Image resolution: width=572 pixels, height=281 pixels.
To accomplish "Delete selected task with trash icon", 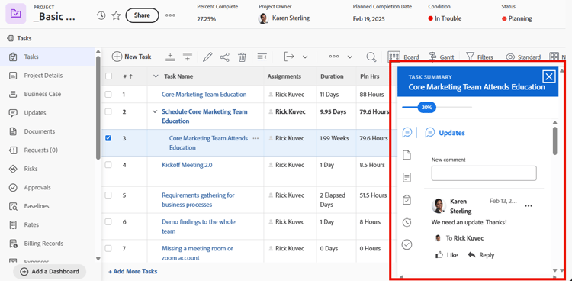I will pyautogui.click(x=243, y=57).
